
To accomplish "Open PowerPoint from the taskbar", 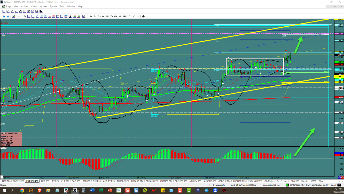I will coord(110,190).
